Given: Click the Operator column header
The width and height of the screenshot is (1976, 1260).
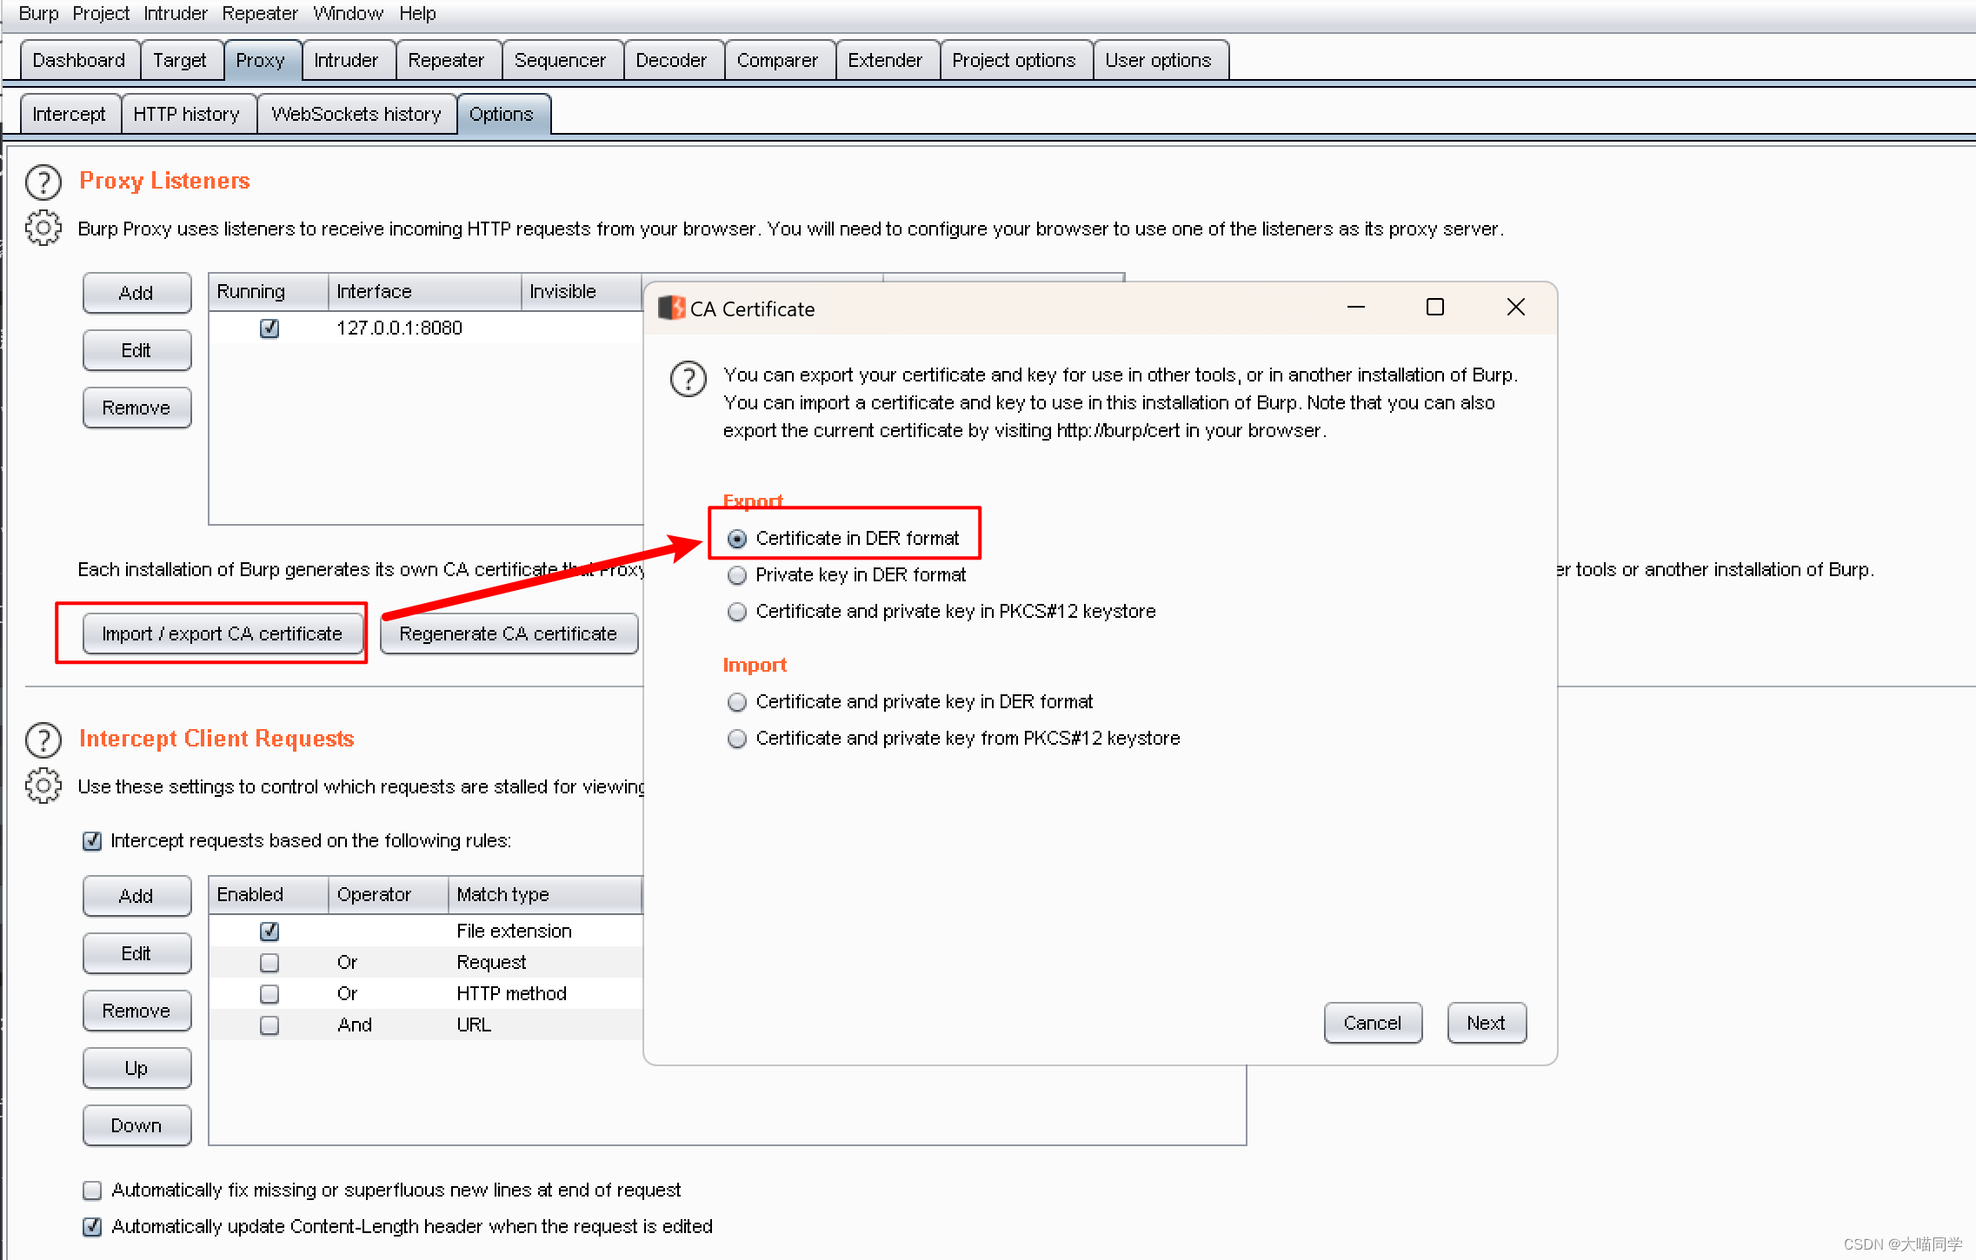Looking at the screenshot, I should (388, 895).
